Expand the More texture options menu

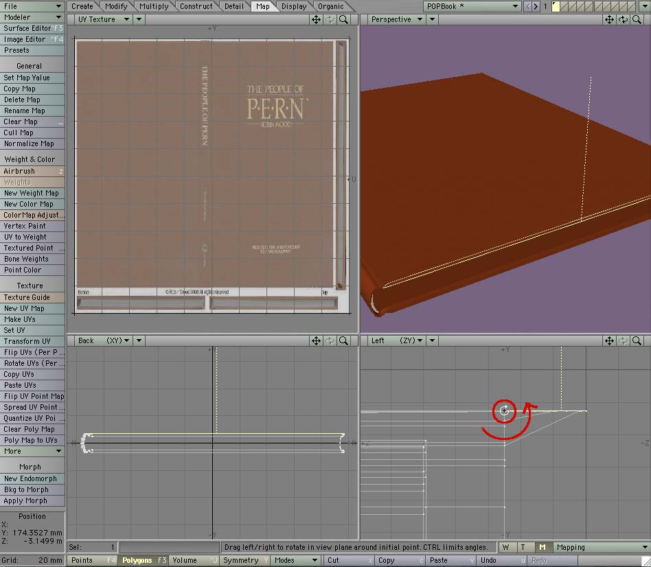click(x=32, y=451)
